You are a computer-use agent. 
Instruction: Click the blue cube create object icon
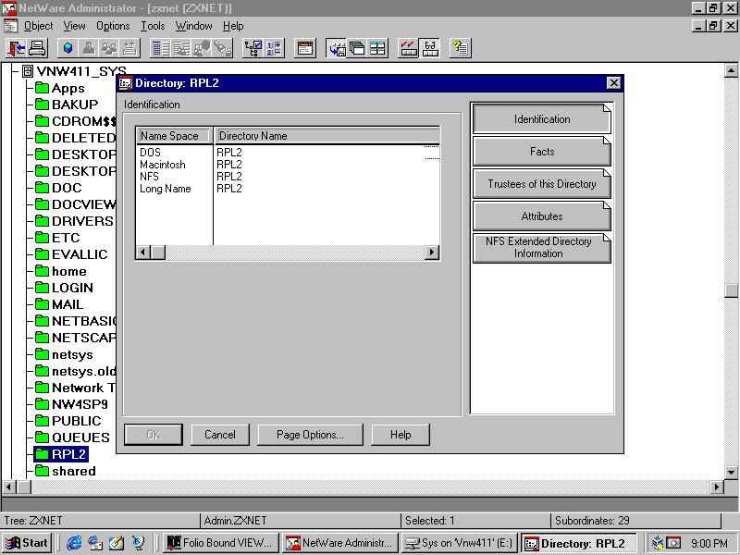(68, 48)
